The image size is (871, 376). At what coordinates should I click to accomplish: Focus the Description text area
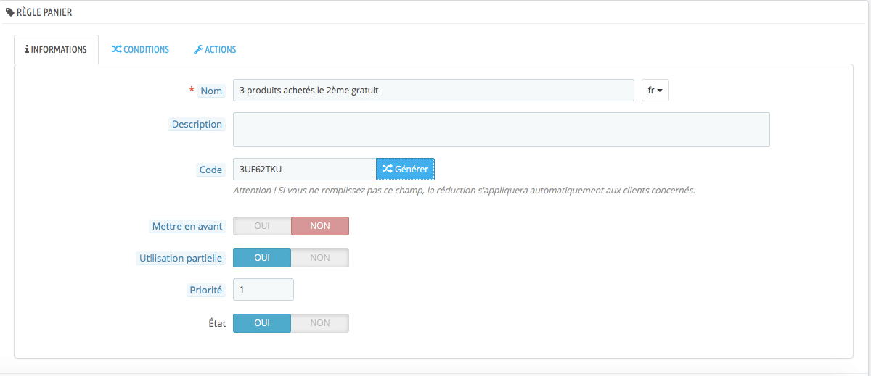click(x=501, y=130)
